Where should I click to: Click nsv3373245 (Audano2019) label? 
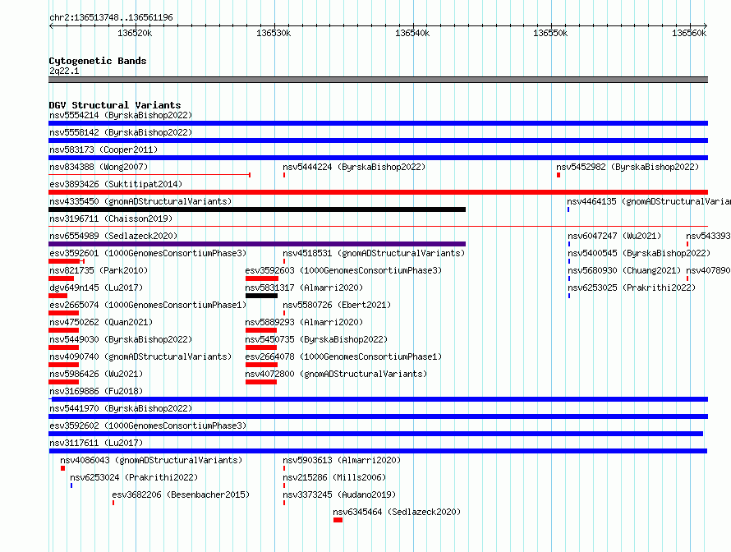pyautogui.click(x=339, y=494)
